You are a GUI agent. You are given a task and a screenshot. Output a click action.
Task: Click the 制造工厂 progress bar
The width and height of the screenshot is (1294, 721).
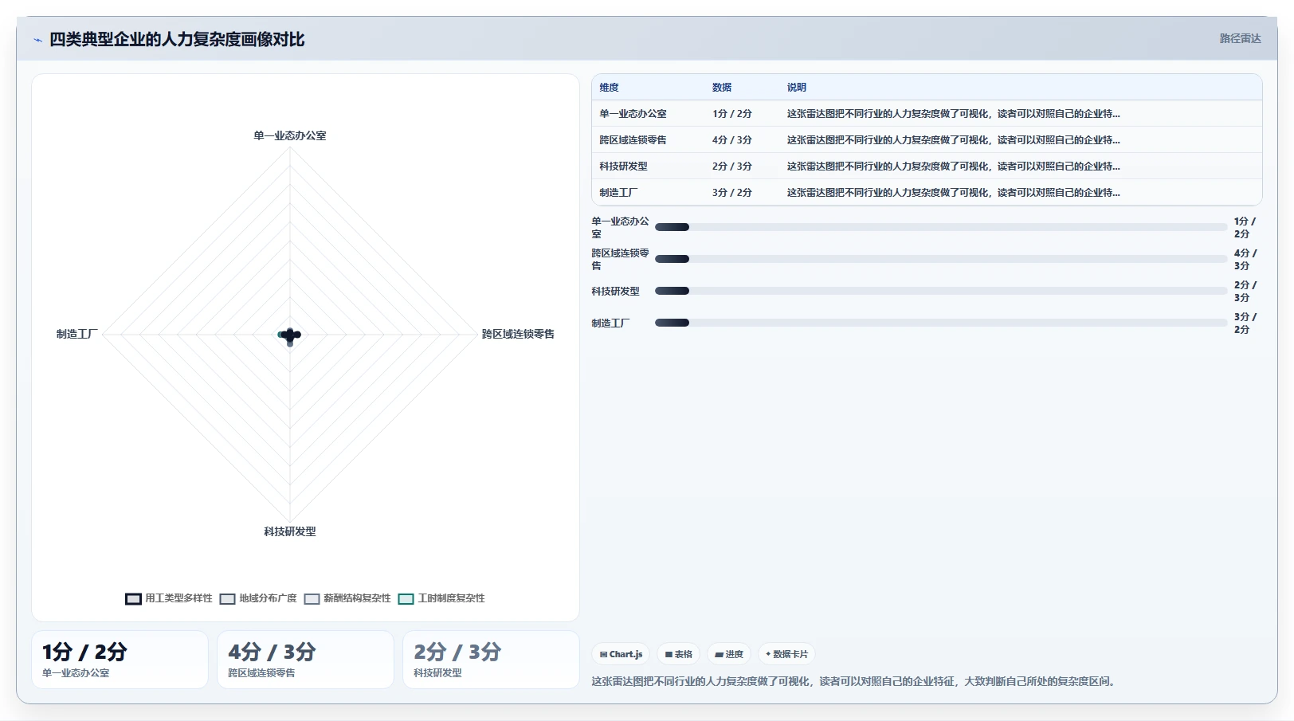941,323
